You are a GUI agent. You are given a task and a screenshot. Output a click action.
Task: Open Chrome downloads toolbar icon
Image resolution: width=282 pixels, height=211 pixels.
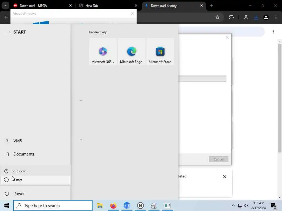point(256,17)
